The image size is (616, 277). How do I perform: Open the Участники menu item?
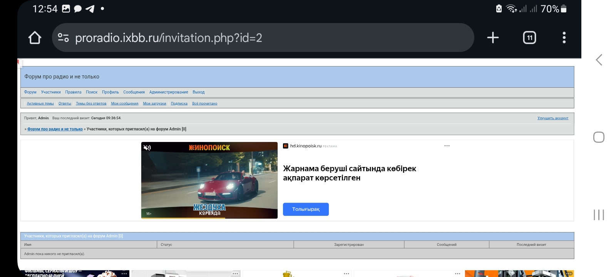[51, 92]
